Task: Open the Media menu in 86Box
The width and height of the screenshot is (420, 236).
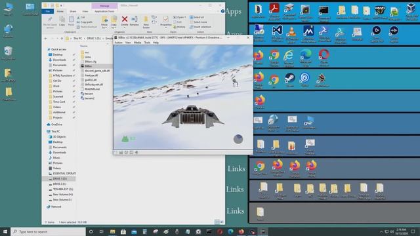Action: point(137,43)
